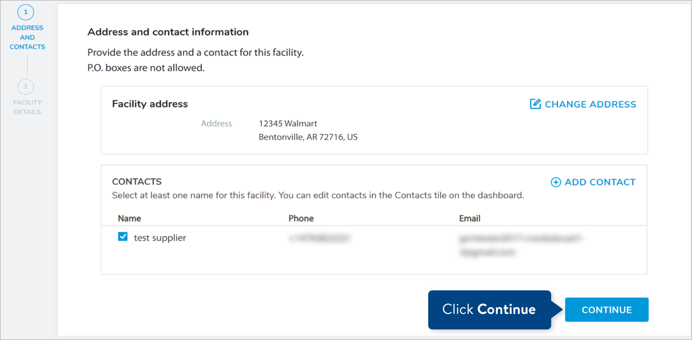Click the Email column header

pyautogui.click(x=469, y=218)
